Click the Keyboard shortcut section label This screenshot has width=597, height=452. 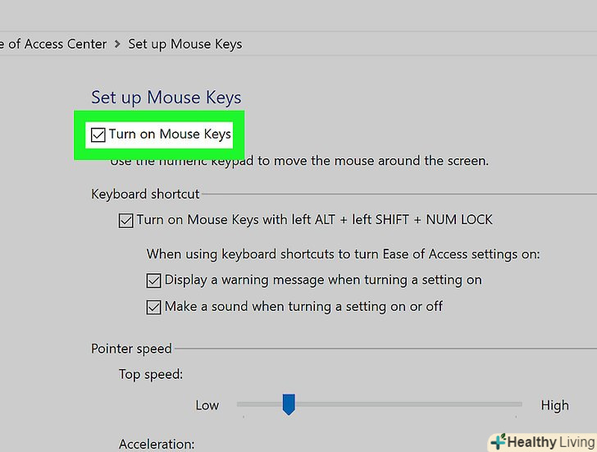click(x=145, y=194)
